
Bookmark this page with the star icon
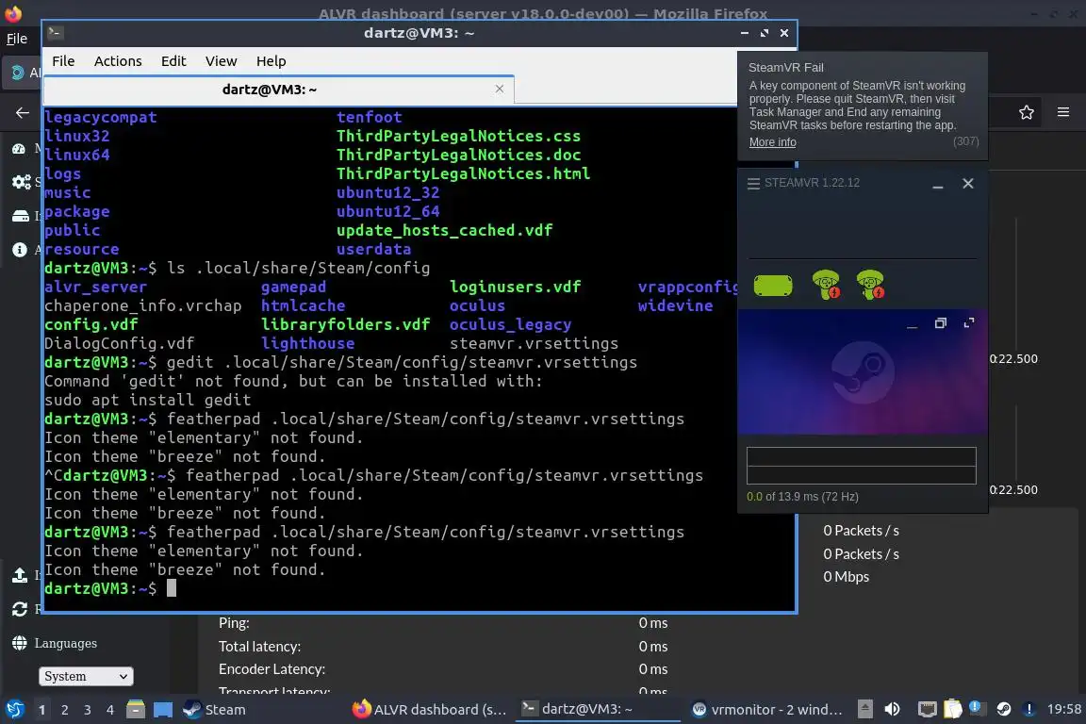[x=1027, y=112]
